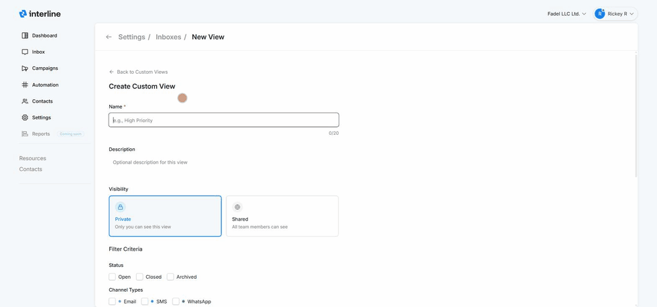
Task: Click the Settings gear icon
Action: (25, 118)
